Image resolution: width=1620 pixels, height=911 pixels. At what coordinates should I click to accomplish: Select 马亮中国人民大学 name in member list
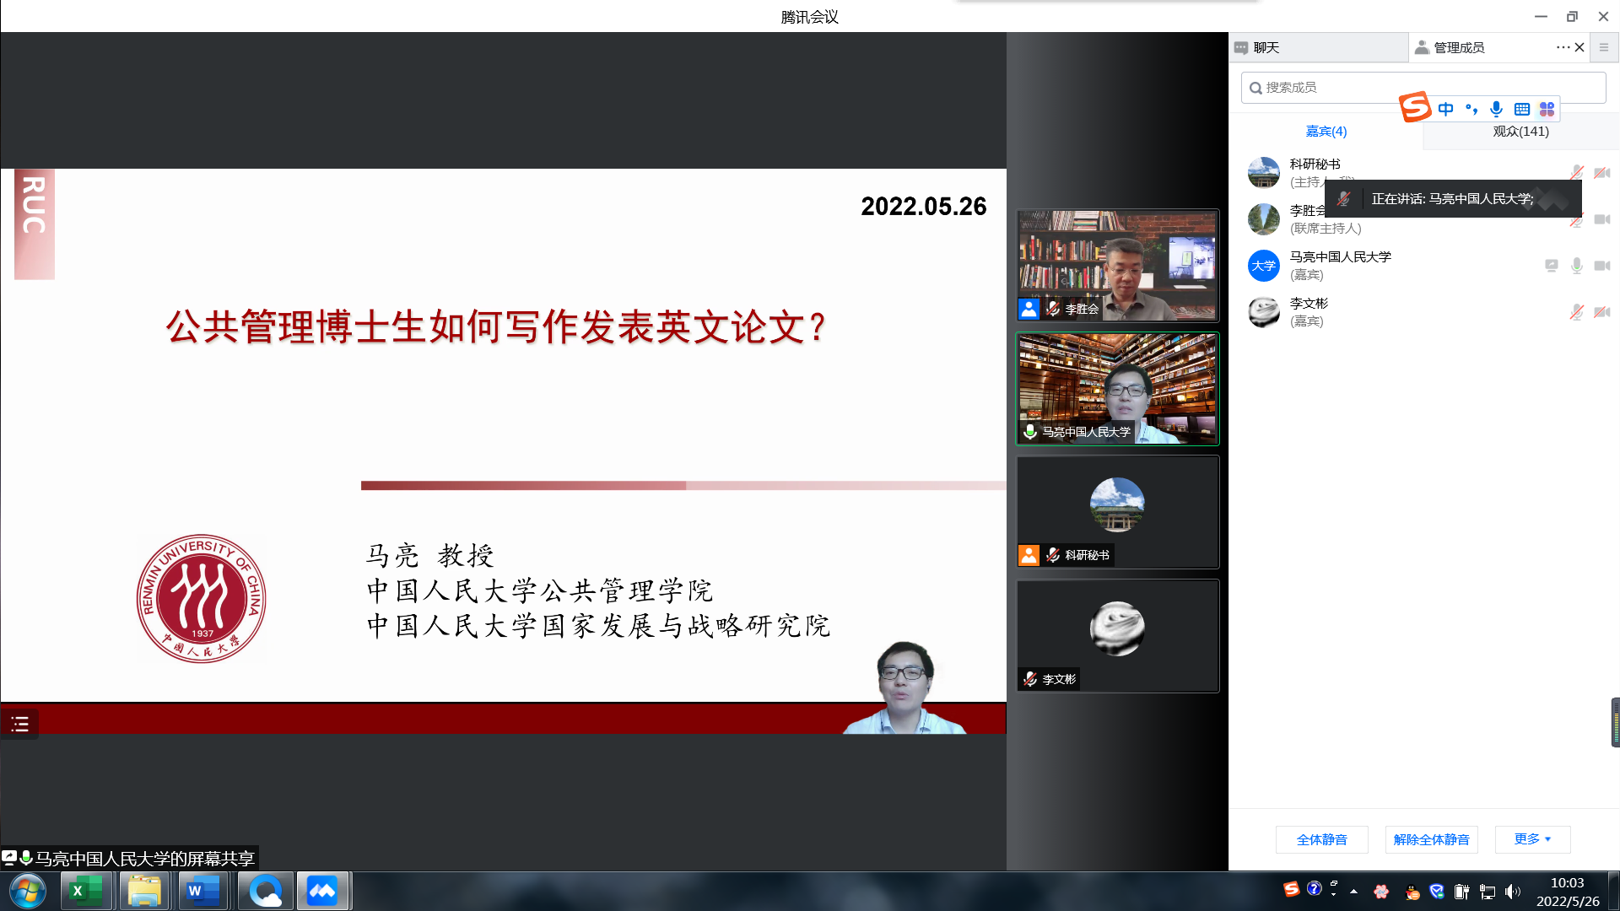pos(1340,256)
